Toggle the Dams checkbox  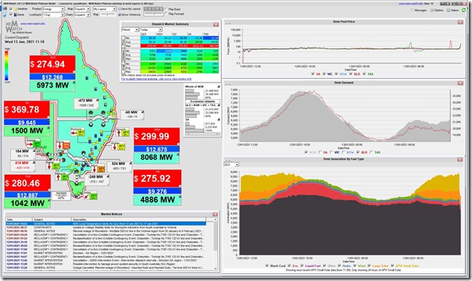point(11,14)
